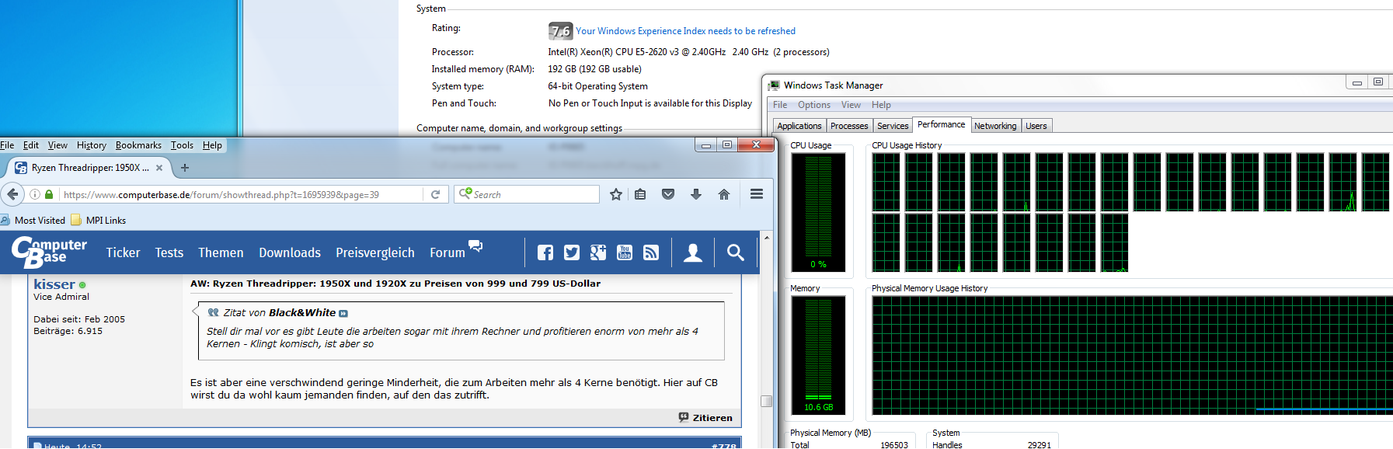Click the Firefox URL address field
This screenshot has width=1393, height=449.
[241, 194]
